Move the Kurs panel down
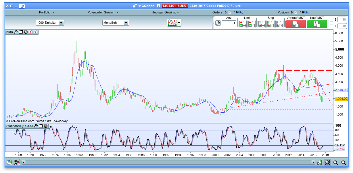This screenshot has height=173, width=353. click(x=30, y=32)
